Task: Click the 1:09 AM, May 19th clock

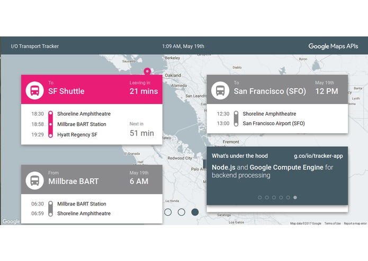Action: tap(183, 46)
